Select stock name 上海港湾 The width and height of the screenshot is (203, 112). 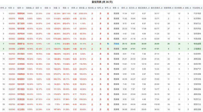point(21,49)
